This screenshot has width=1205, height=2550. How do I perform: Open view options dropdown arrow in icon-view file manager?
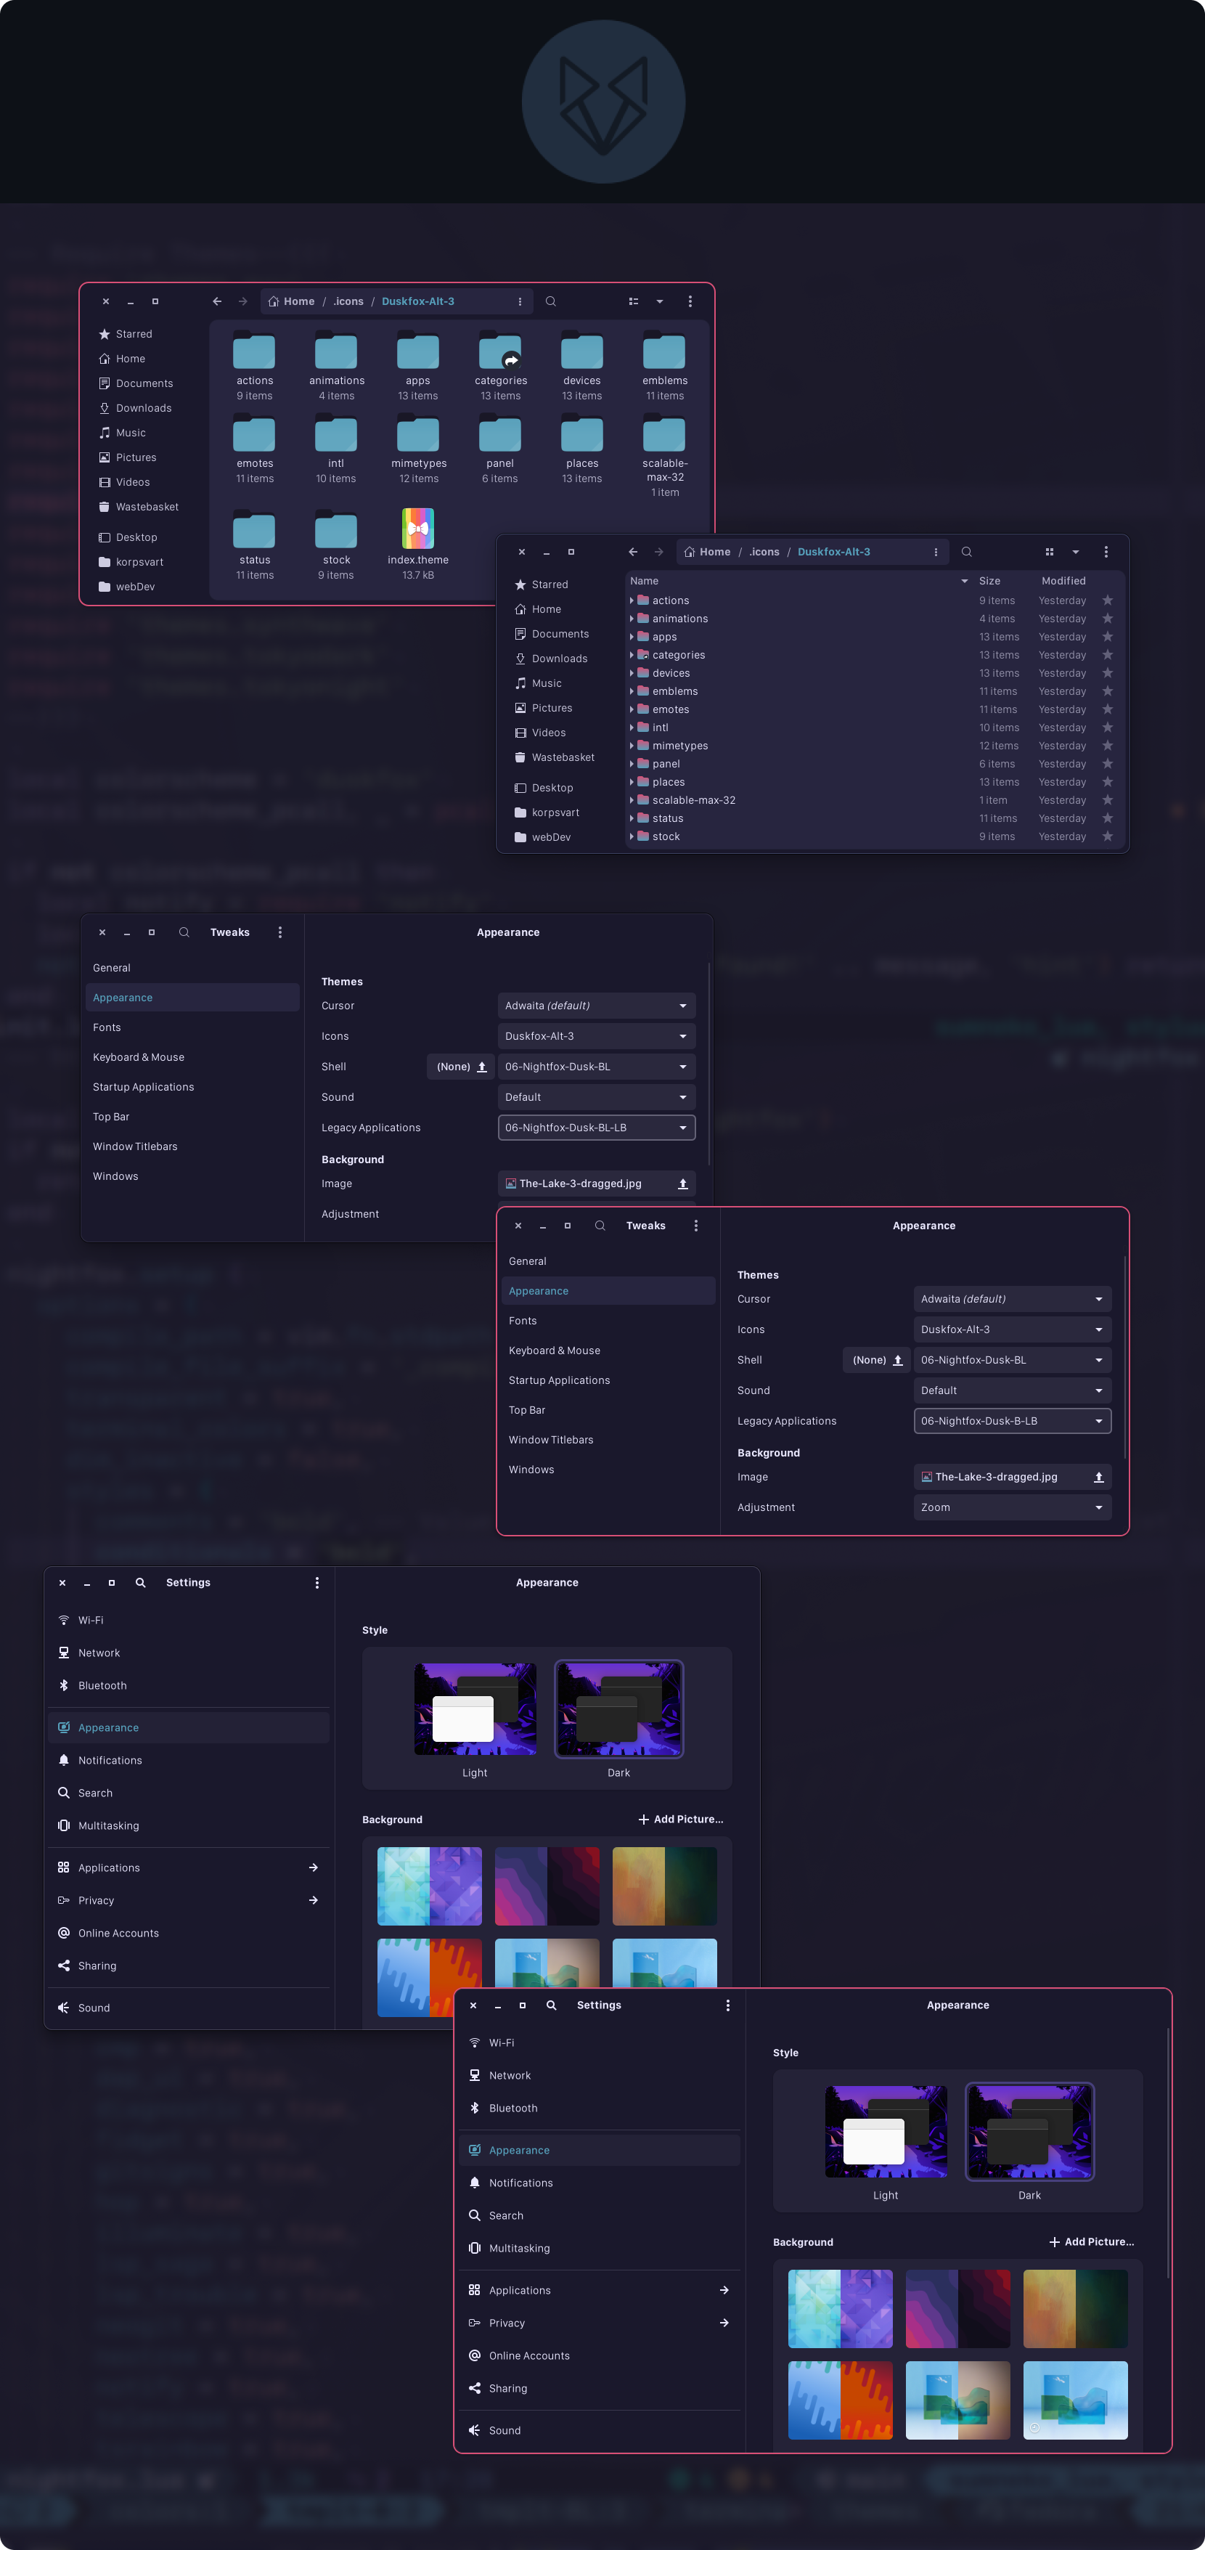click(x=660, y=302)
